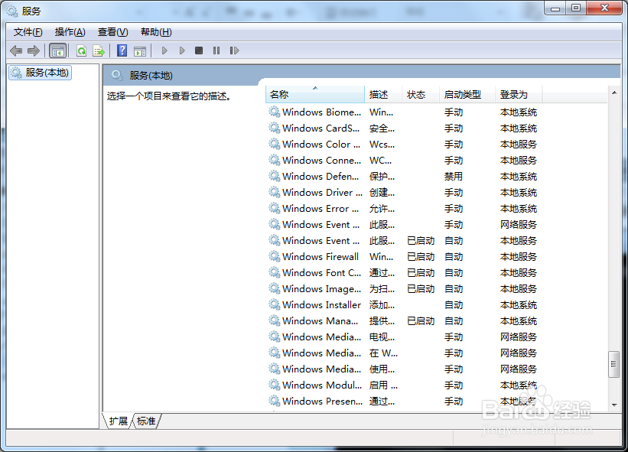
Task: Click the scrollbar down arrow
Action: [x=614, y=405]
